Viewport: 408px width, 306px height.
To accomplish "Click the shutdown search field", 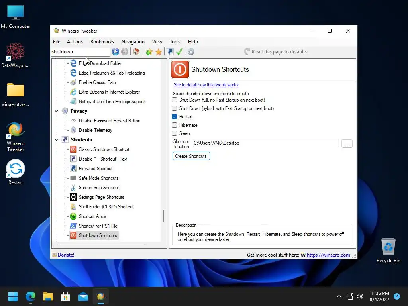I will click(80, 52).
